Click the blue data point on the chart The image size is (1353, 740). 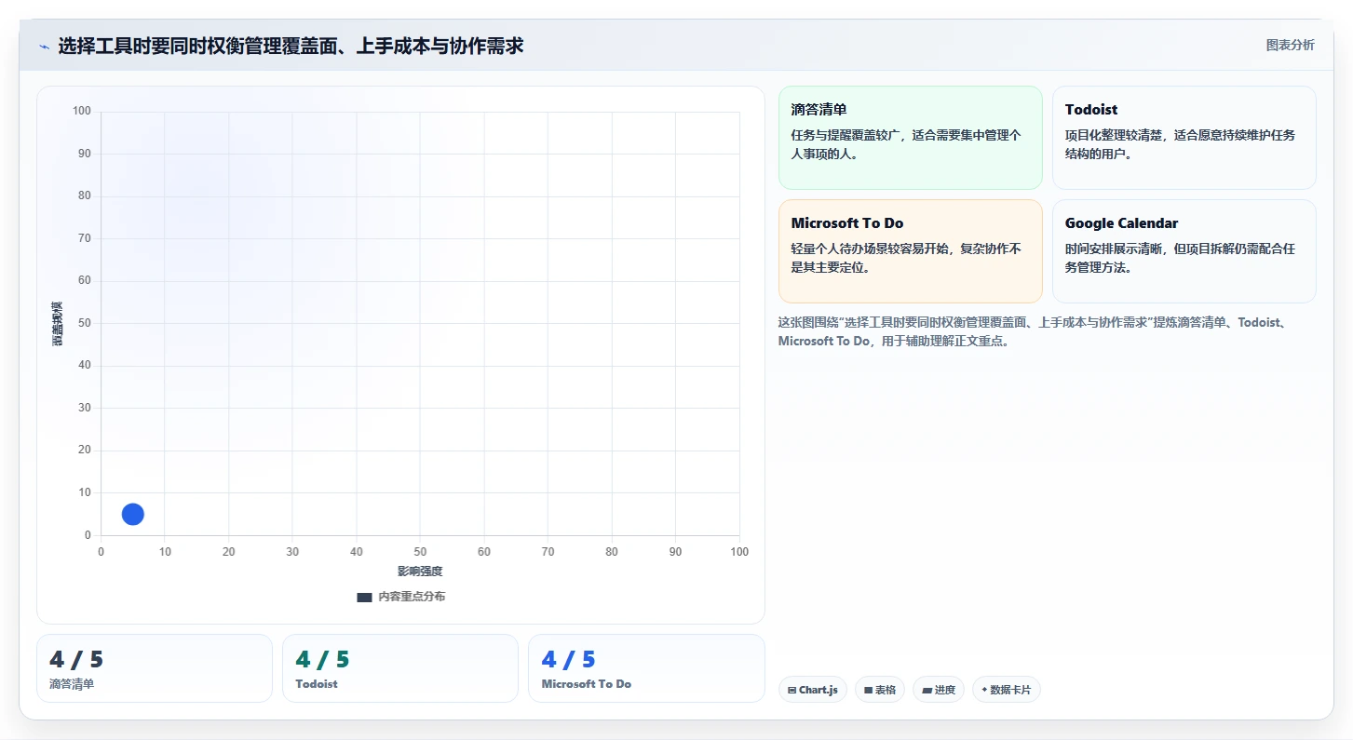coord(133,514)
